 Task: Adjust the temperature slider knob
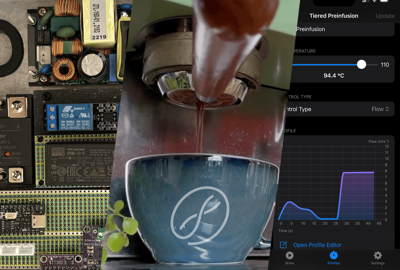(x=361, y=64)
